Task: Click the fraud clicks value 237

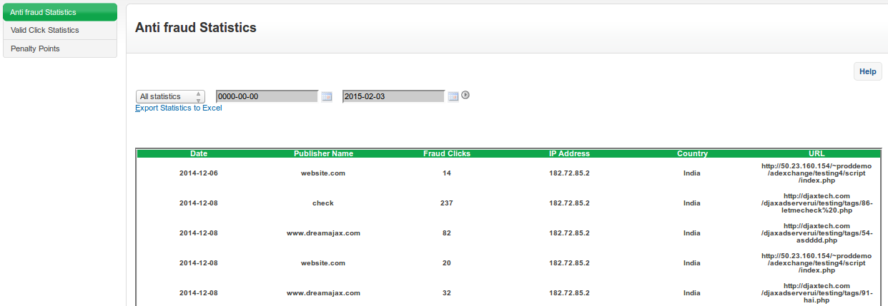Action: coord(447,203)
